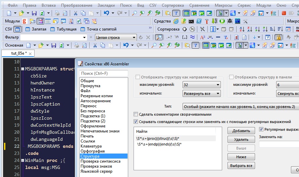This screenshot has height=177, width=299.
Task: Click the PowerShell tool icon
Action: click(x=199, y=21)
